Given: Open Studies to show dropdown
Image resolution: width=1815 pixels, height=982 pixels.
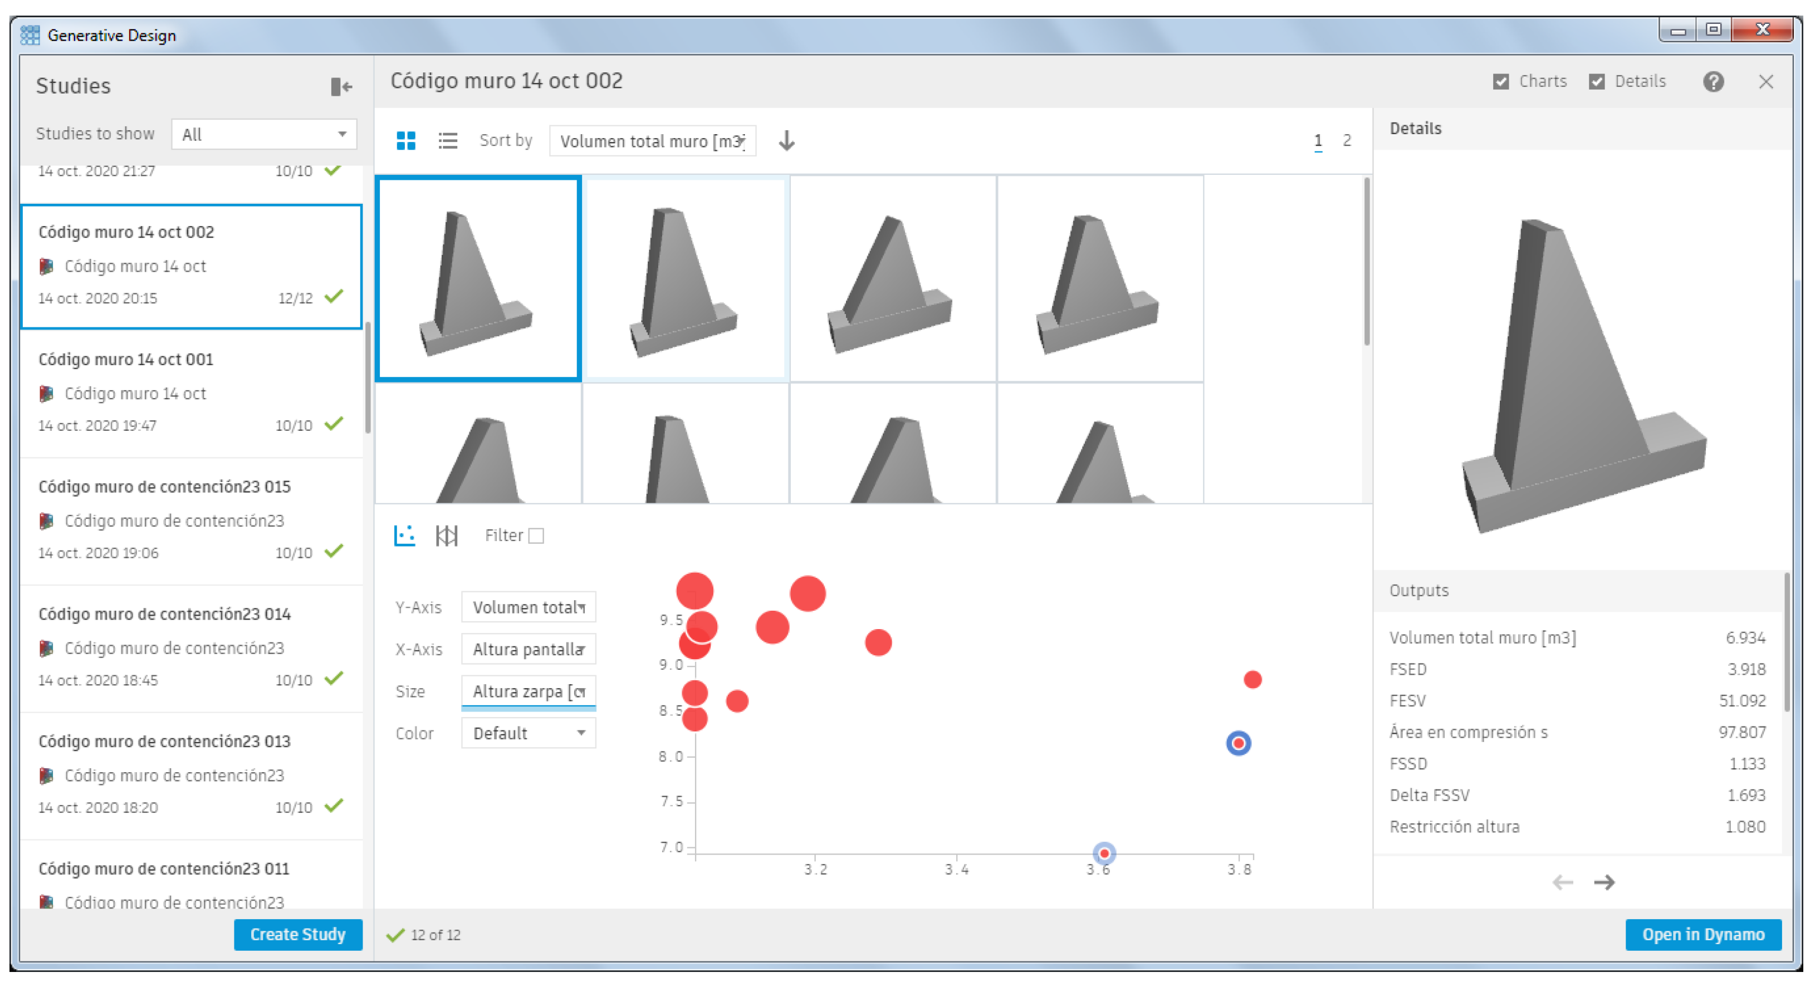Looking at the screenshot, I should [264, 135].
